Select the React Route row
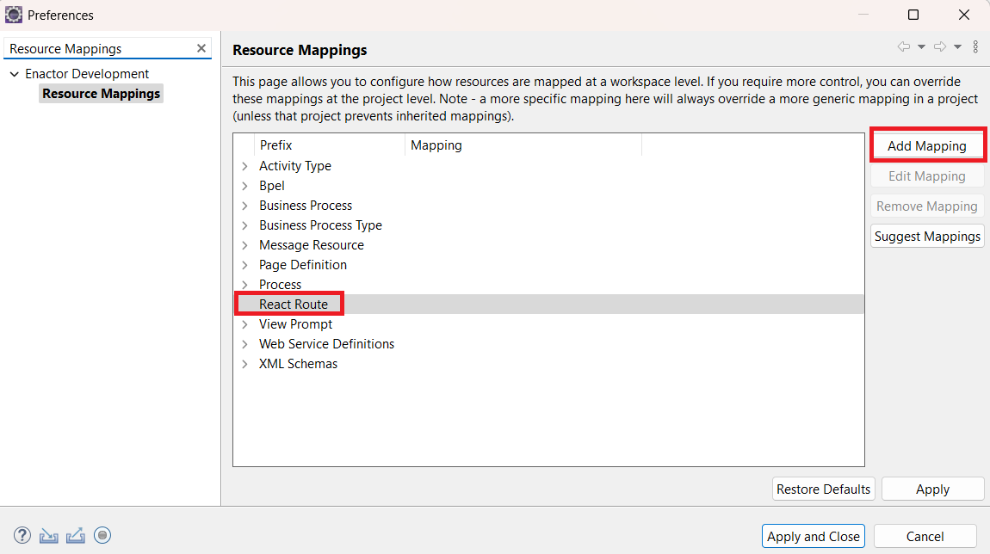Viewport: 990px width, 554px height. 548,305
